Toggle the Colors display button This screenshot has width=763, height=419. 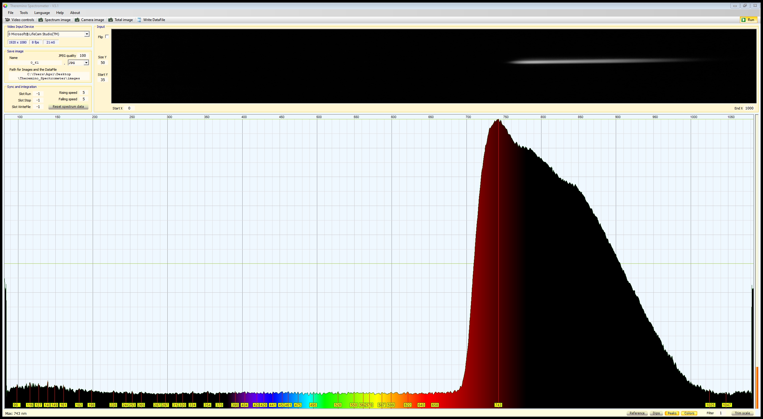pyautogui.click(x=689, y=413)
